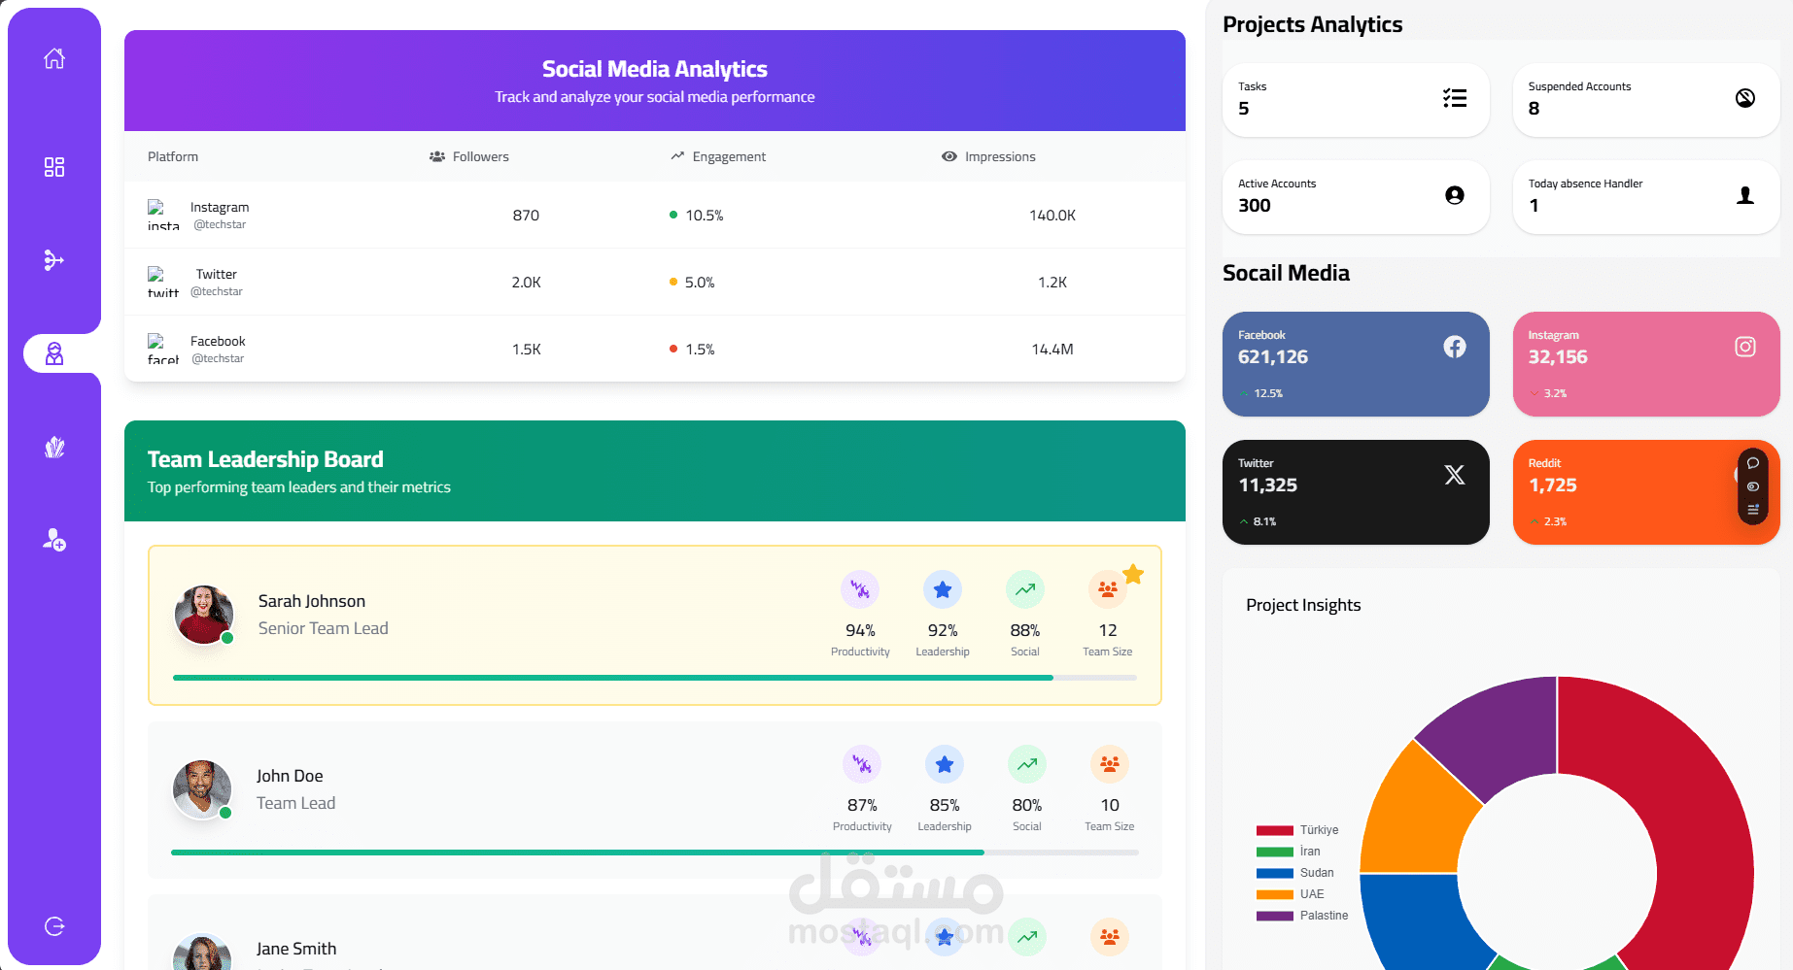This screenshot has height=970, width=1793.
Task: Click Sarah Johnson's progress bar
Action: click(x=655, y=678)
